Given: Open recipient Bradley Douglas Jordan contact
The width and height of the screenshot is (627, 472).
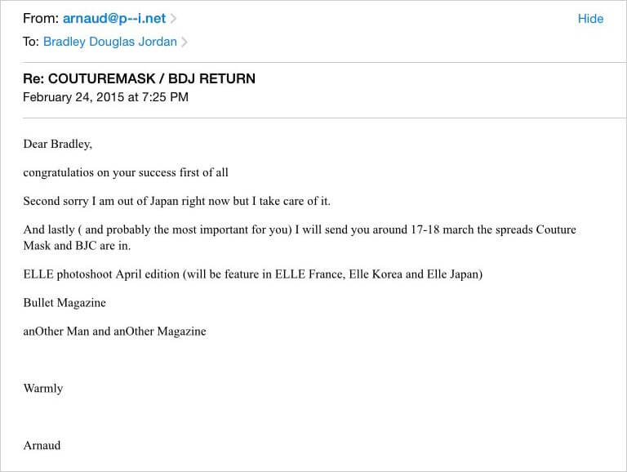Looking at the screenshot, I should pyautogui.click(x=110, y=42).
